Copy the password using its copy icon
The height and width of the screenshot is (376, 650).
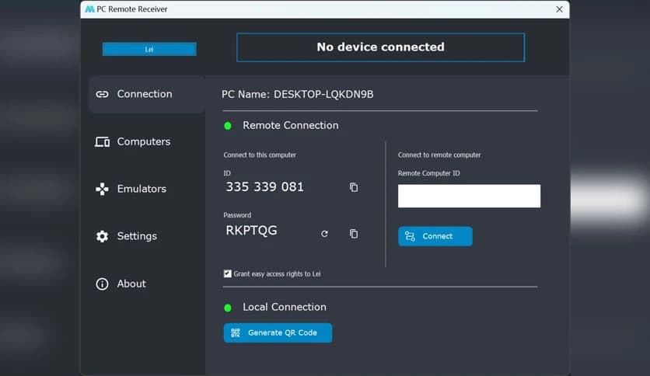[x=354, y=234]
